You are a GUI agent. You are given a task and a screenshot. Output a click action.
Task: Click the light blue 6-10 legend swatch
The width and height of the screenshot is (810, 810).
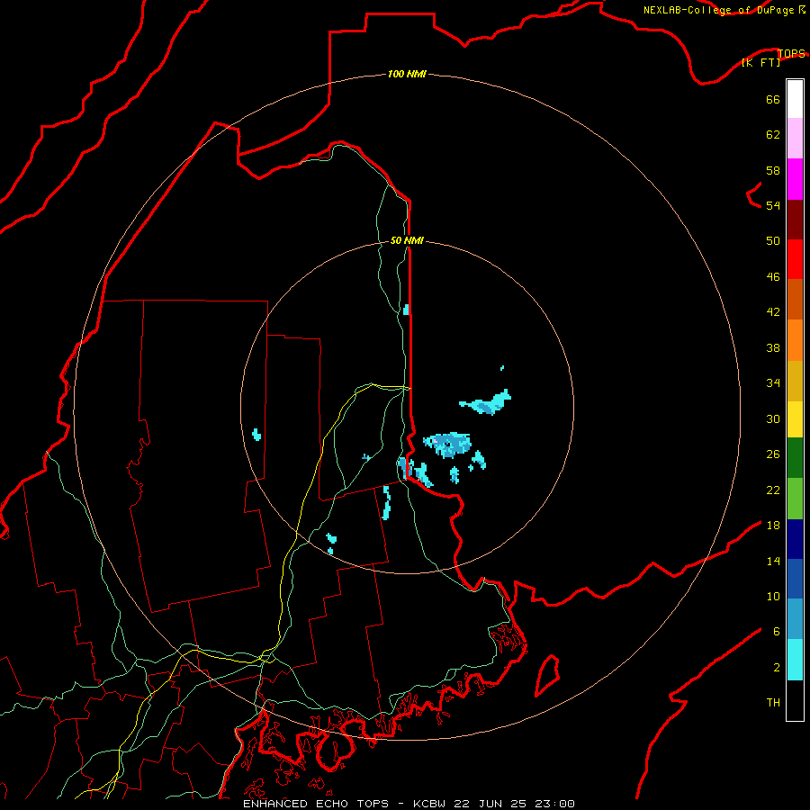[795, 619]
